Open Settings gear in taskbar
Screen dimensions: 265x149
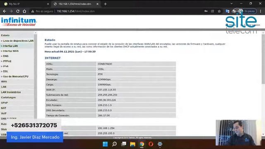(160, 144)
